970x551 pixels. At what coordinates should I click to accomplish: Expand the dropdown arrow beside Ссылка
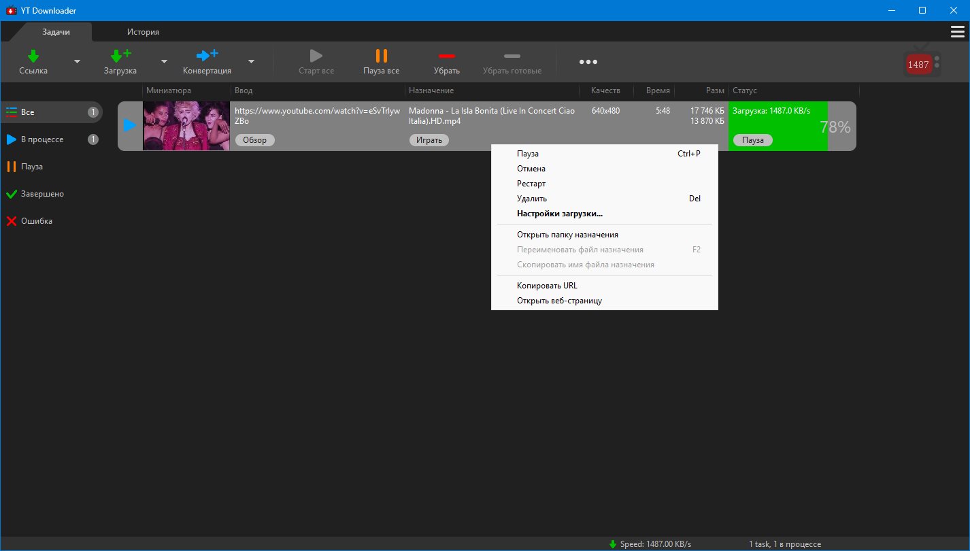click(77, 62)
